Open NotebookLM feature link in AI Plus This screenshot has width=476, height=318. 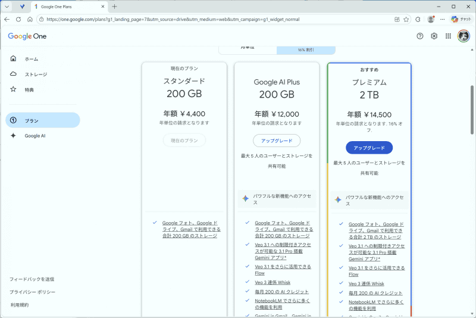pos(282,304)
